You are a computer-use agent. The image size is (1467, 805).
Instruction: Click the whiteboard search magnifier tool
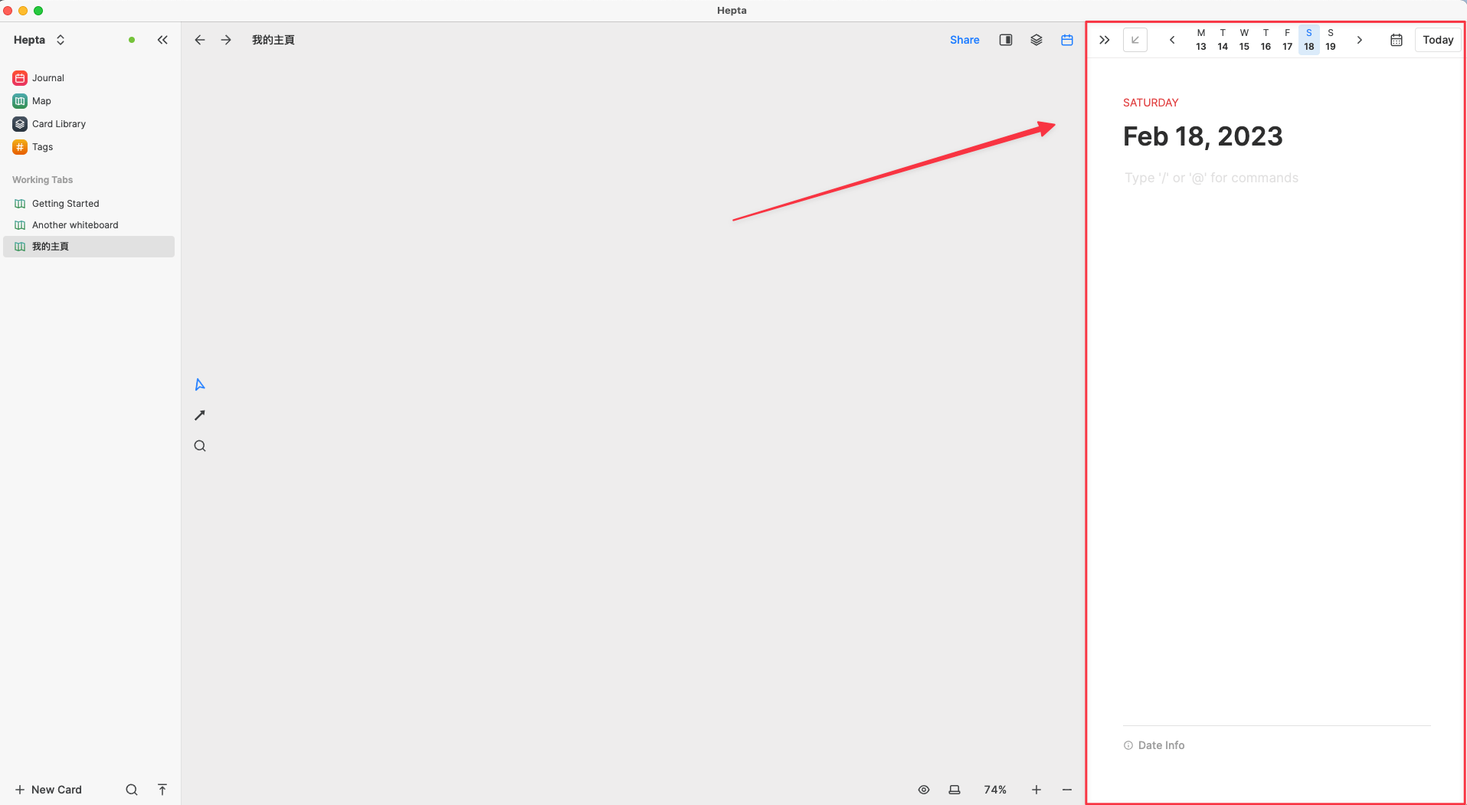click(200, 446)
